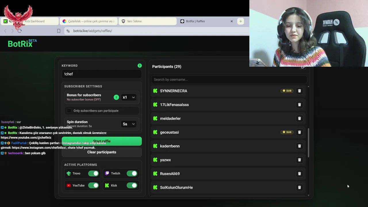This screenshot has height=207, width=368.
Task: Close the BotRix Raffles tab
Action: tap(232, 21)
